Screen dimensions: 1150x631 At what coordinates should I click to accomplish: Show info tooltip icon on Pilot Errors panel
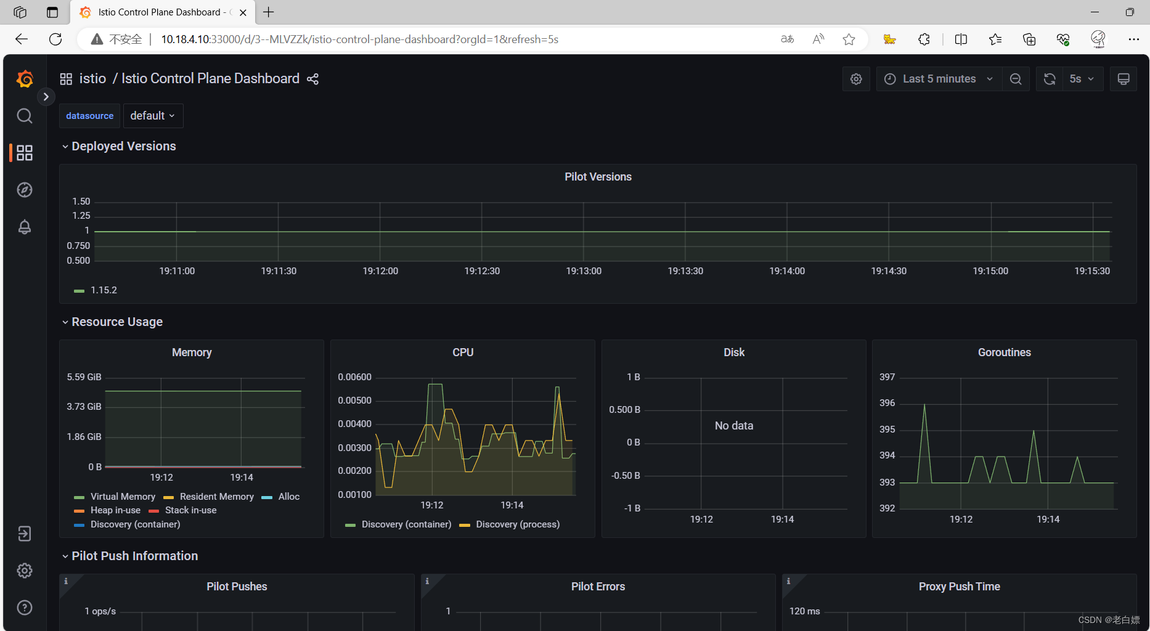click(x=427, y=581)
